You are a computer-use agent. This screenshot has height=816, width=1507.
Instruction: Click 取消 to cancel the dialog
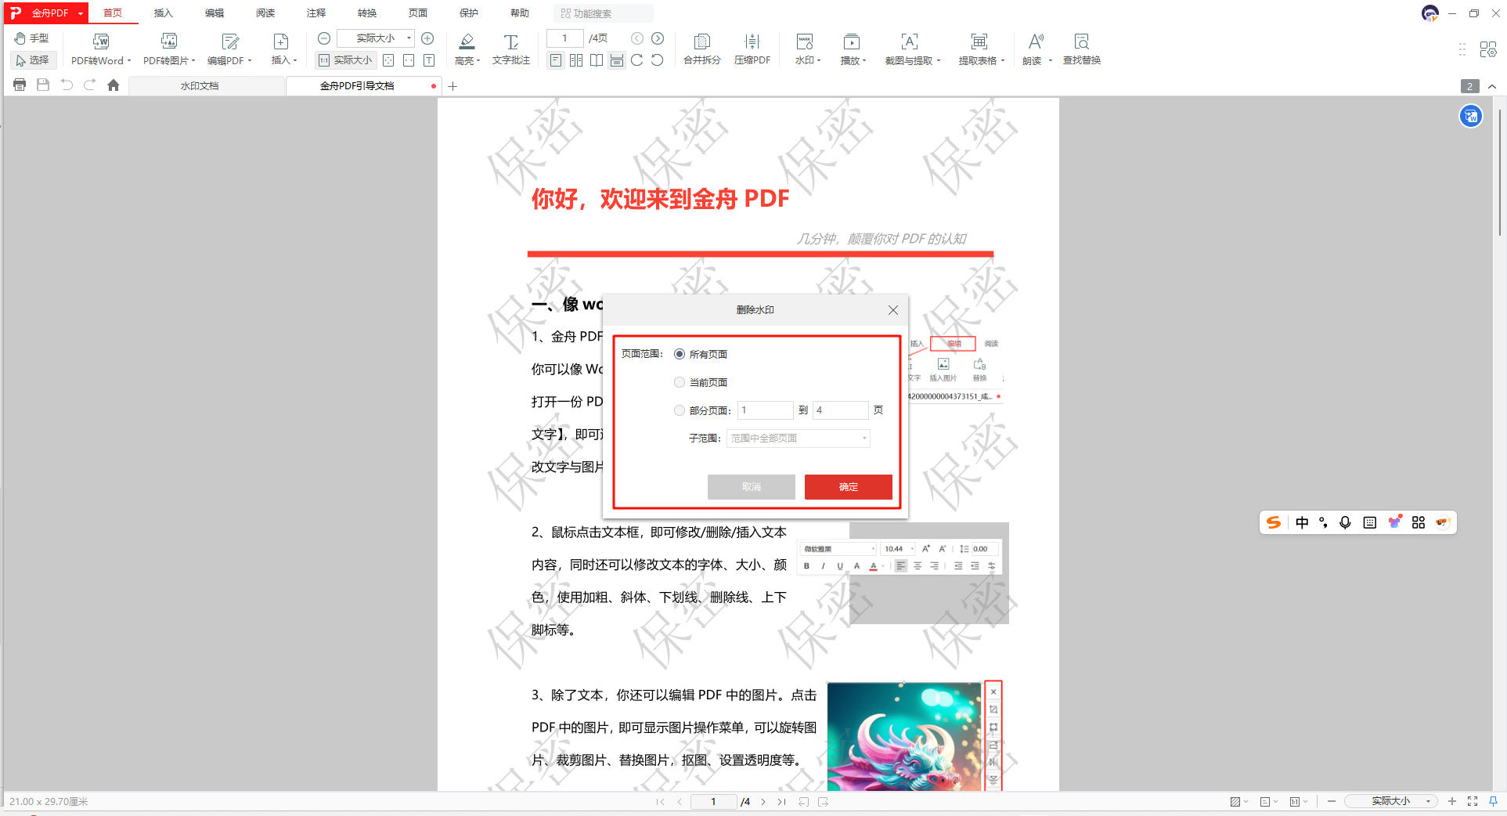tap(752, 487)
